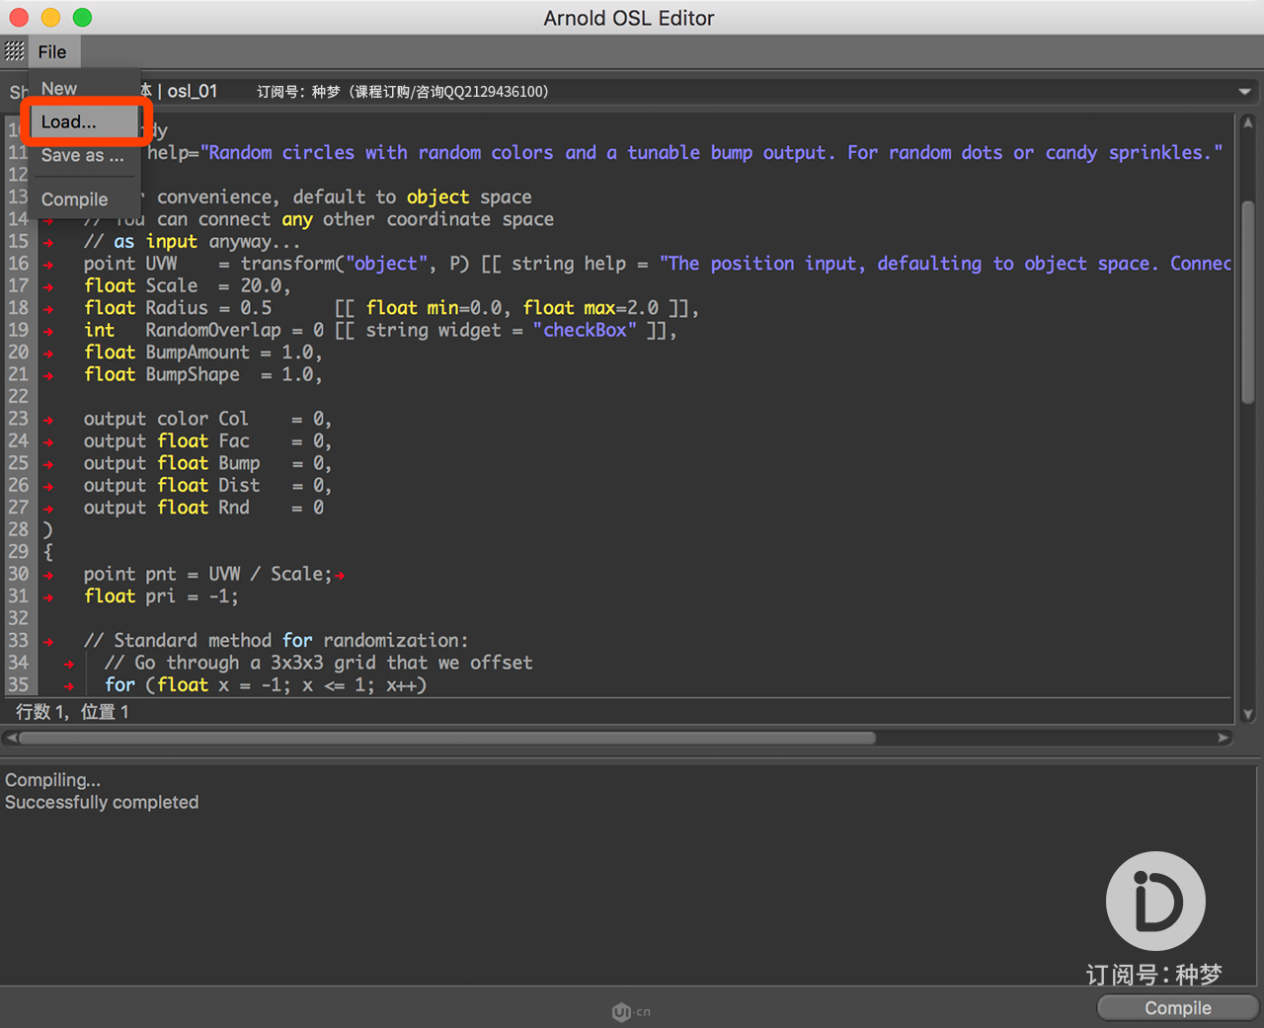Click the '// Go through a 3x3x3 grid' comment
The height and width of the screenshot is (1028, 1264).
click(x=319, y=664)
